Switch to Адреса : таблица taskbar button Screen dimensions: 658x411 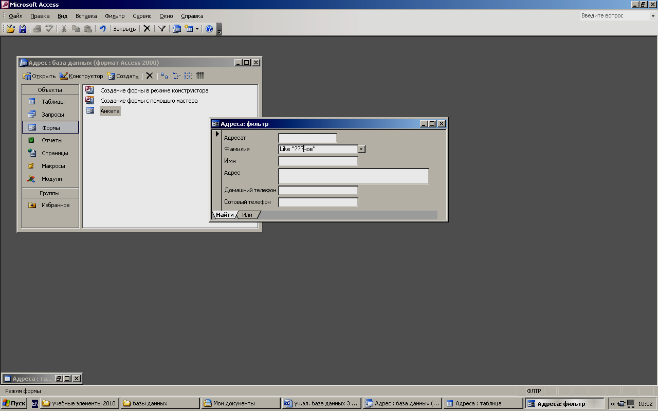483,403
